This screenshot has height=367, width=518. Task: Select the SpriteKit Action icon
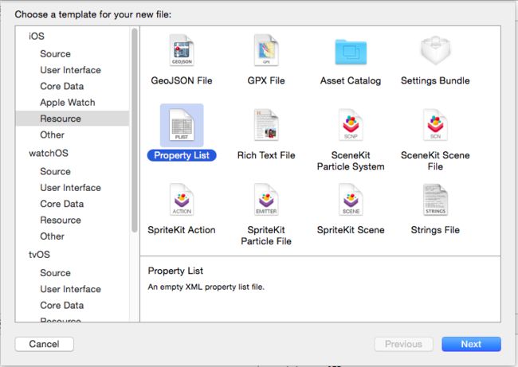tap(182, 200)
